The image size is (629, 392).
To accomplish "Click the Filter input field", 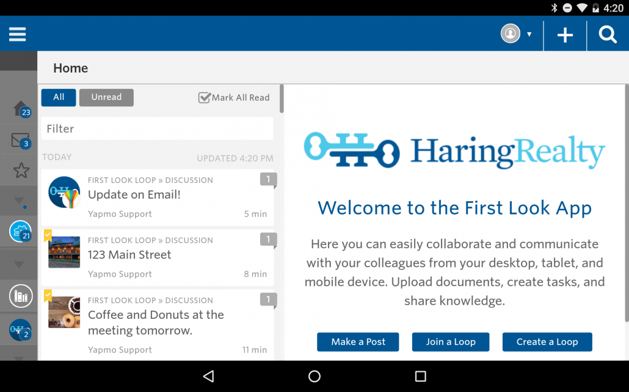I will tap(158, 129).
